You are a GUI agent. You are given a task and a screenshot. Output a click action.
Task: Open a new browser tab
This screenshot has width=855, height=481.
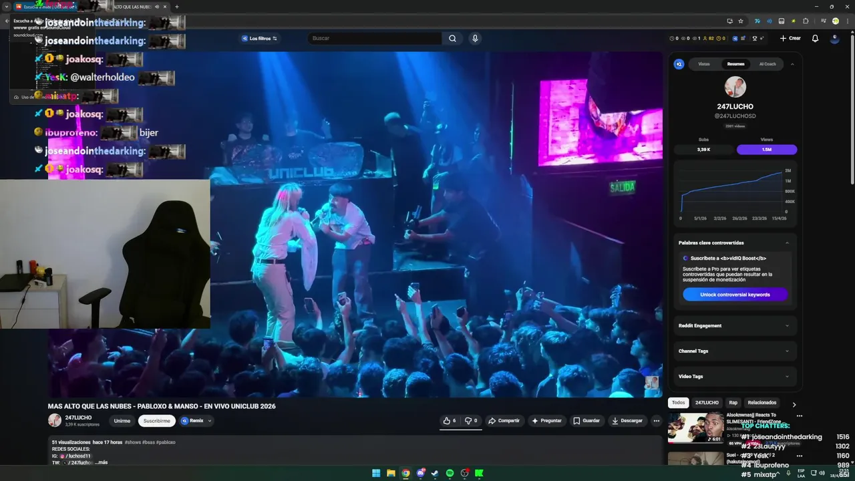[176, 7]
